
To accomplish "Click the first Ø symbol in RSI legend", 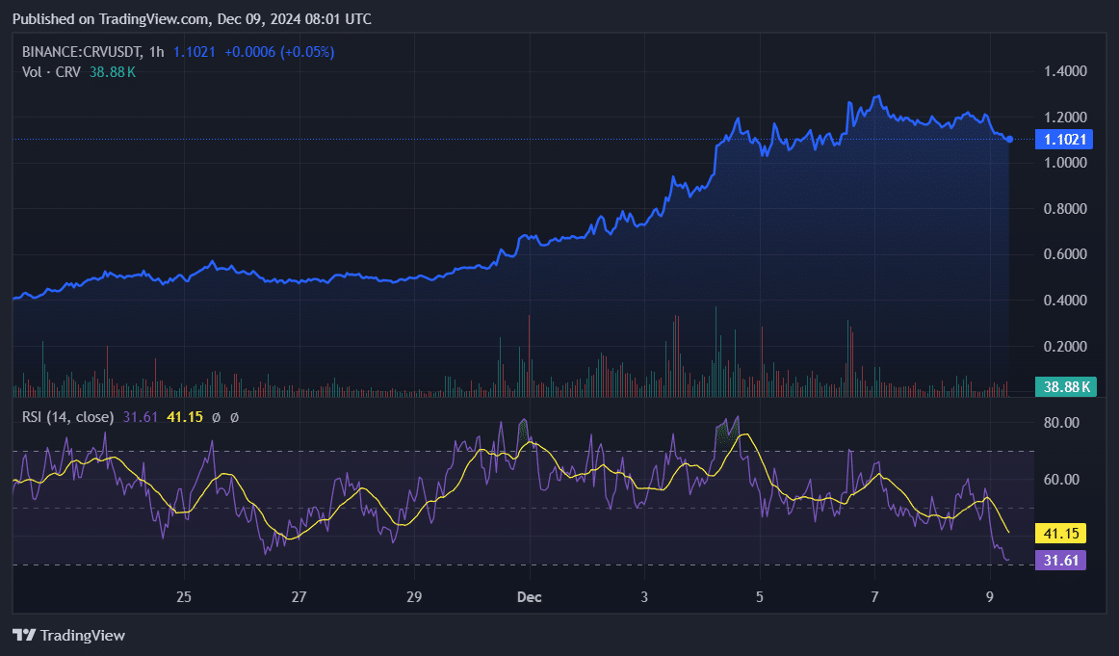I will [217, 417].
